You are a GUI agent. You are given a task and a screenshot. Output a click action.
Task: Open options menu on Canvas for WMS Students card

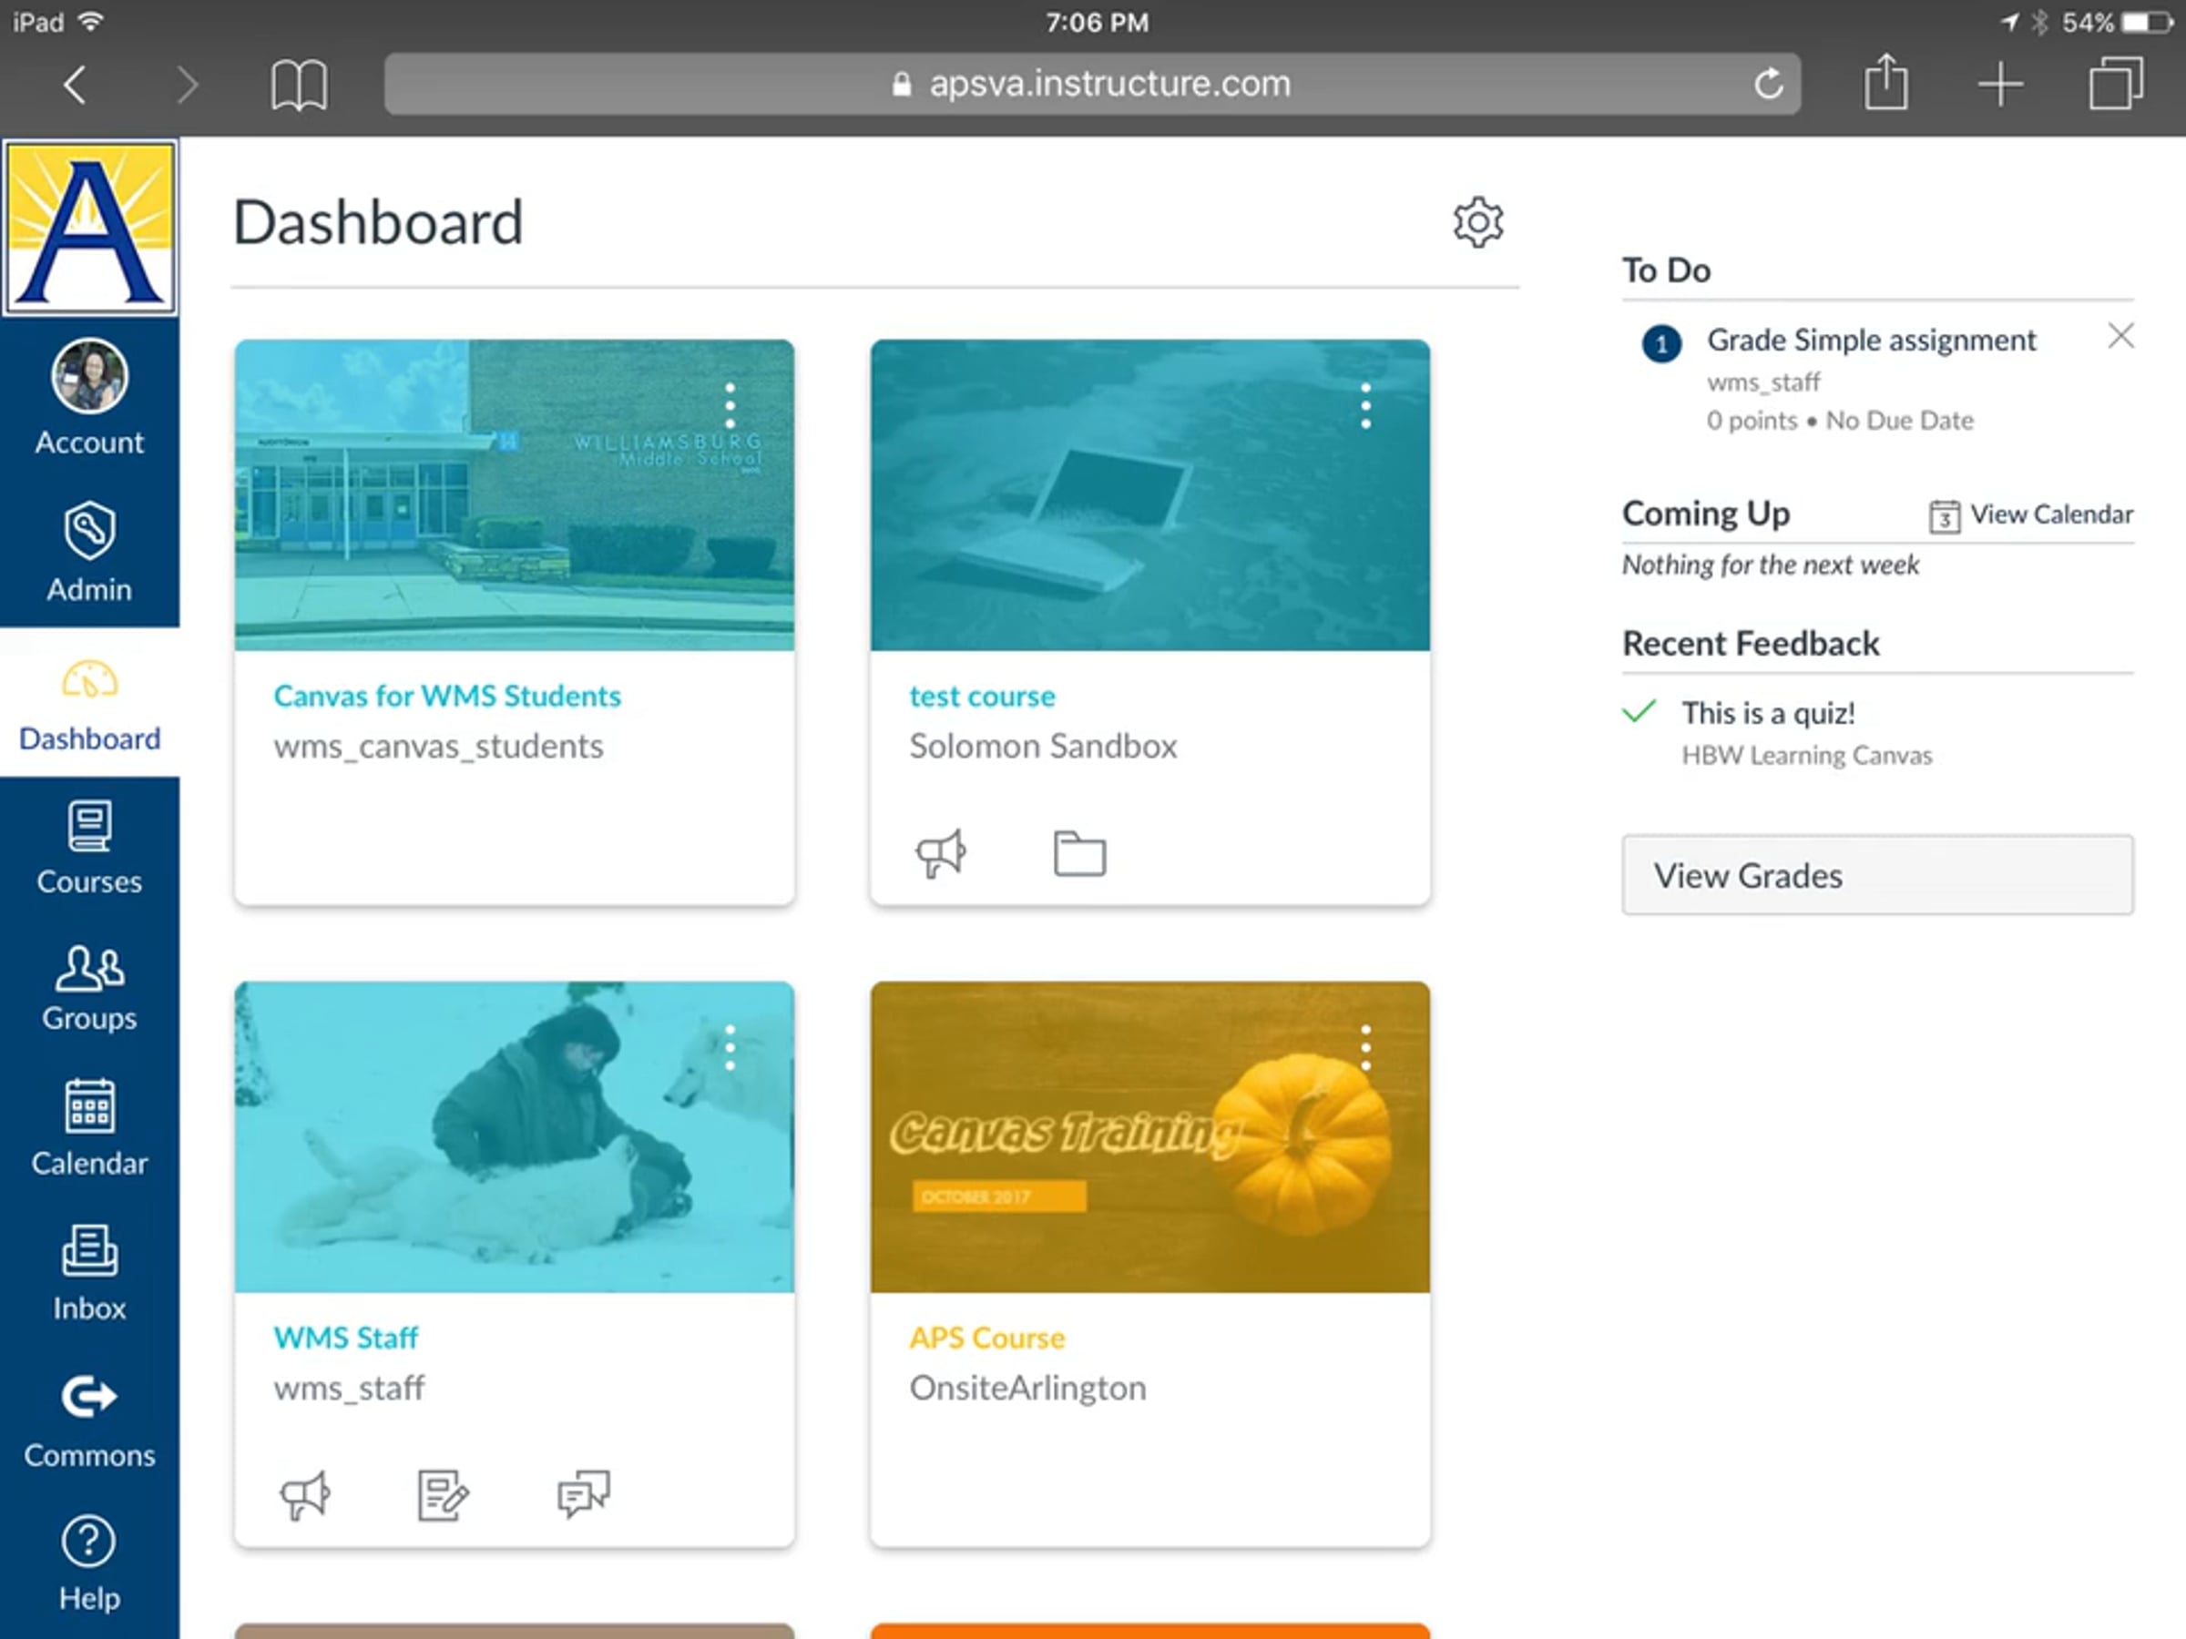[730, 406]
